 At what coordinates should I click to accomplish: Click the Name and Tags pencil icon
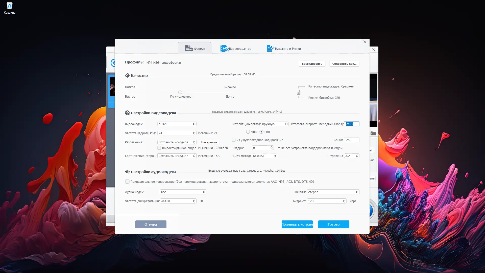click(270, 49)
